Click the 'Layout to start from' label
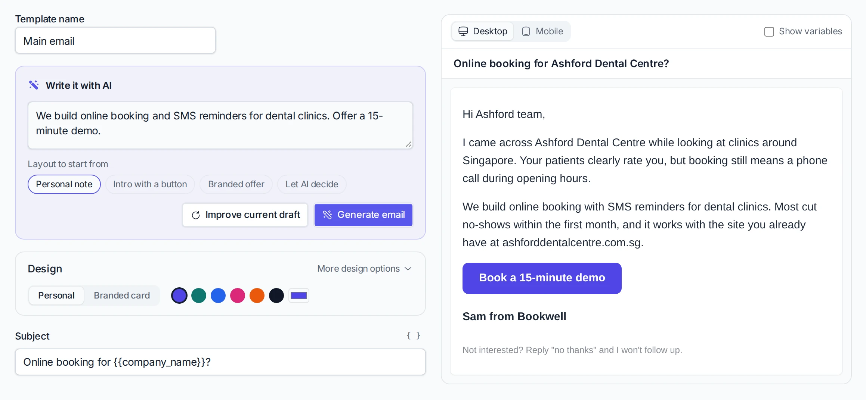 68,164
